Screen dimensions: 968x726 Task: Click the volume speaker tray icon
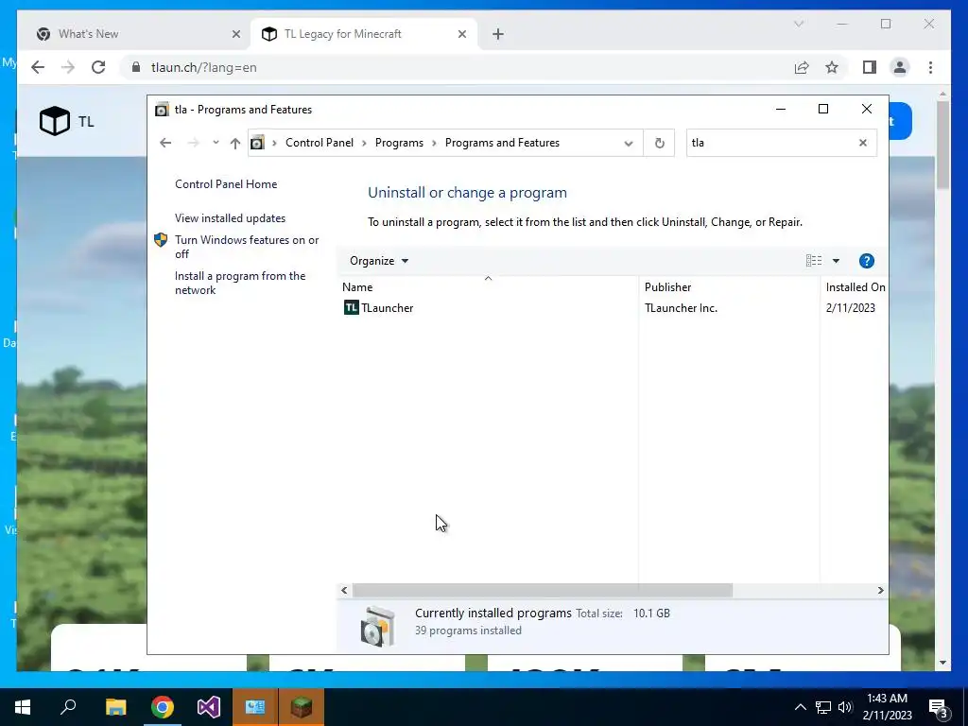[845, 707]
